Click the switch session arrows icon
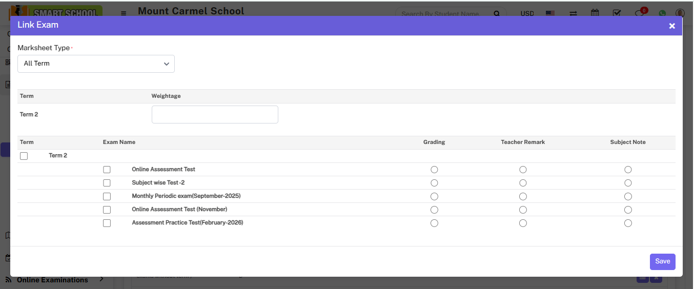Image resolution: width=694 pixels, height=289 pixels. [x=573, y=13]
